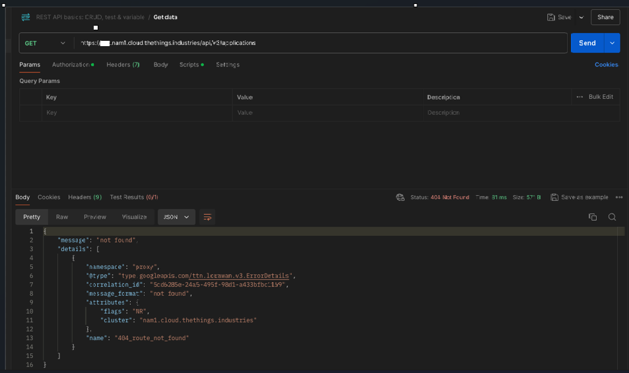Viewport: 629px width, 373px height.
Task: Open the response Headers (9) tab
Action: (84, 197)
